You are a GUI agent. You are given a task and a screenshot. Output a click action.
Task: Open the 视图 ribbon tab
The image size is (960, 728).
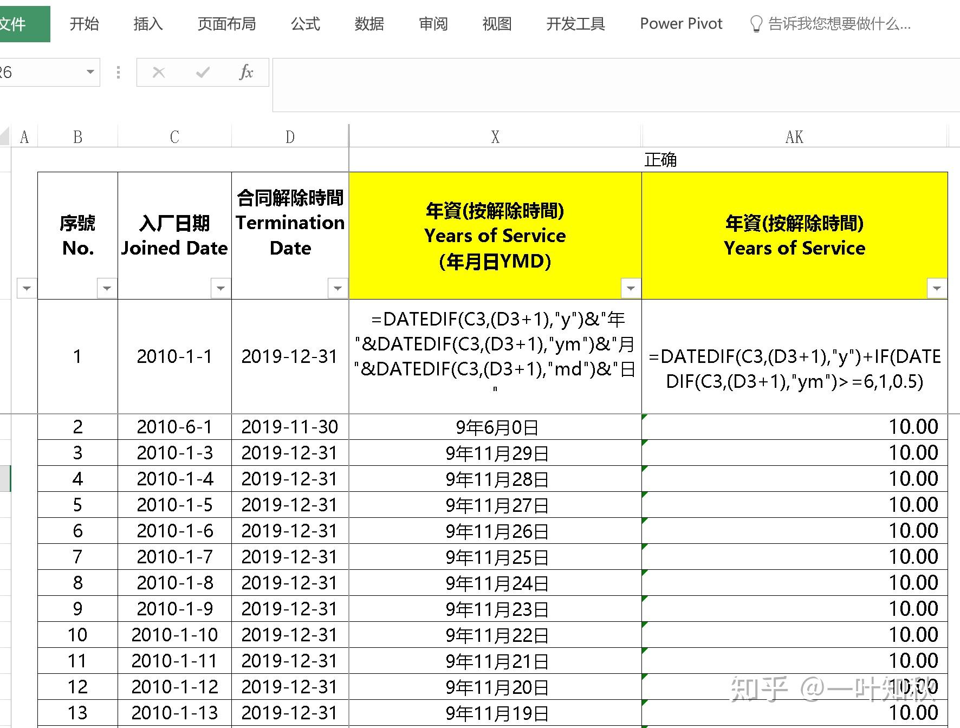point(497,24)
